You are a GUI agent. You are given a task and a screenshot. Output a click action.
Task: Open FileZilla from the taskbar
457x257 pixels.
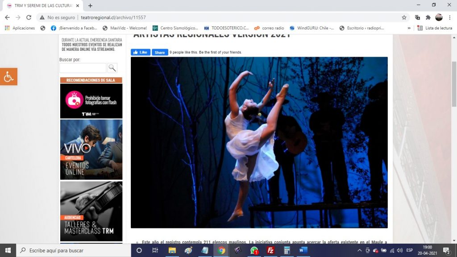coord(270,250)
